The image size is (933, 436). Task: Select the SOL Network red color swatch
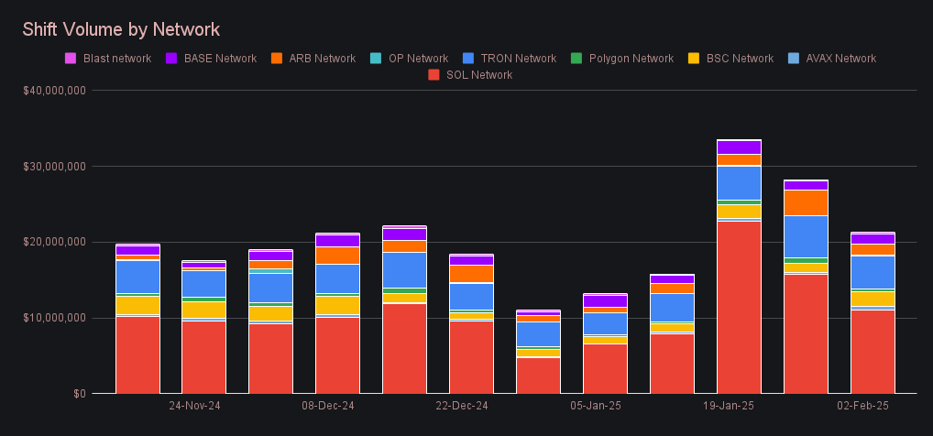(x=434, y=75)
